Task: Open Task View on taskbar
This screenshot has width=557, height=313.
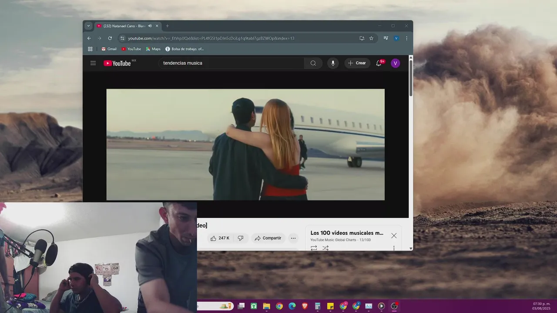Action: tap(241, 306)
